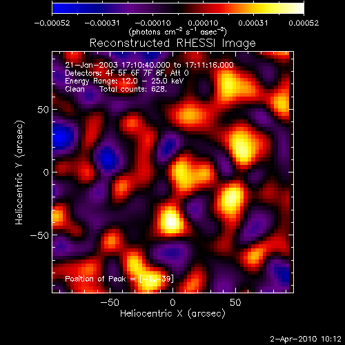This screenshot has width=345, height=345.
Task: Click the Y-axis tick label 0
Action: (46, 172)
